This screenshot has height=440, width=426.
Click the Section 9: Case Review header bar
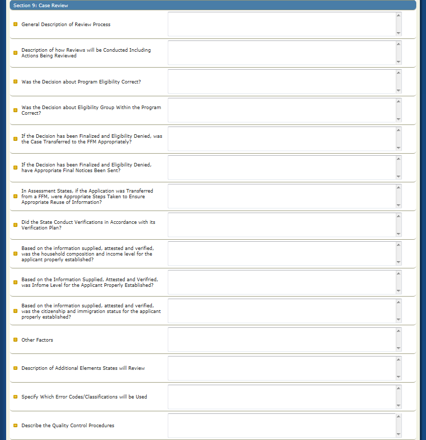pyautogui.click(x=213, y=5)
